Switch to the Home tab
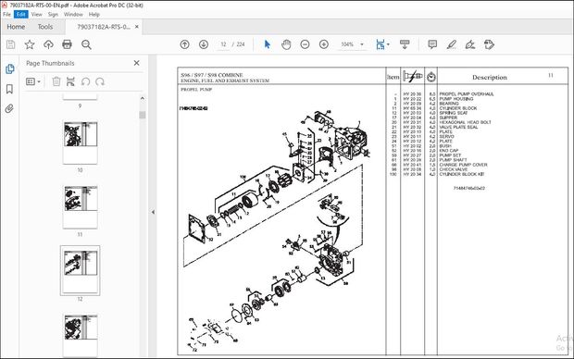The image size is (574, 359). [x=16, y=27]
